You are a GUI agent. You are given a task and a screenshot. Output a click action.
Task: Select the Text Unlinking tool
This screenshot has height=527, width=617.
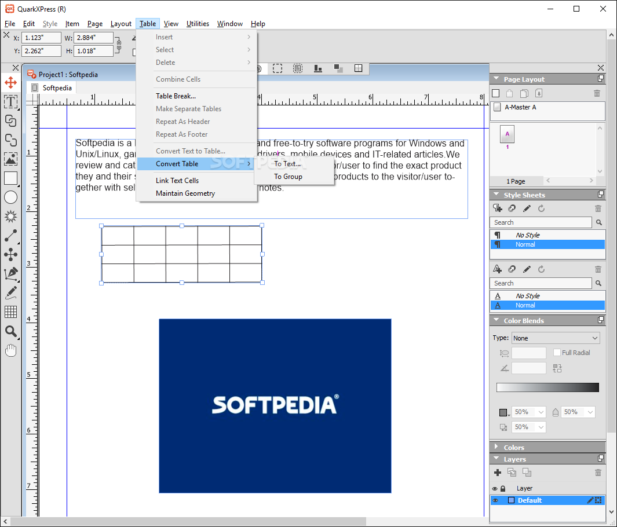10,140
